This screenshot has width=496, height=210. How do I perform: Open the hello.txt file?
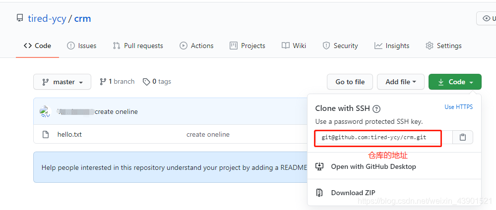pos(69,134)
